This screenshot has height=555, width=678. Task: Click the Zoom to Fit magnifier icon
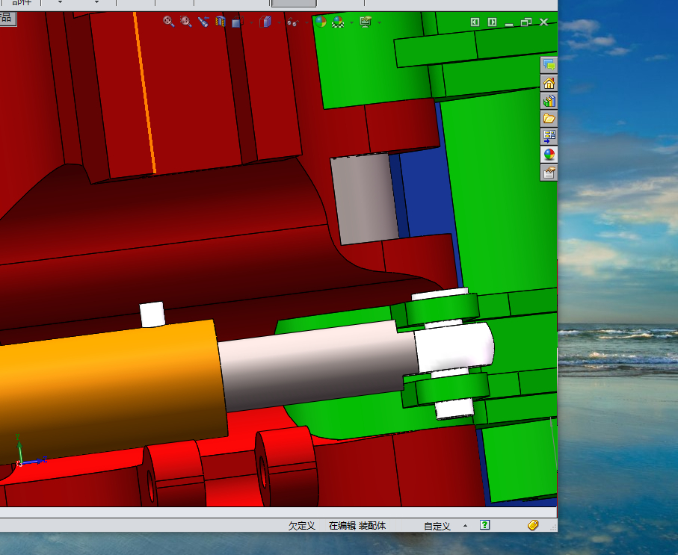pos(169,22)
